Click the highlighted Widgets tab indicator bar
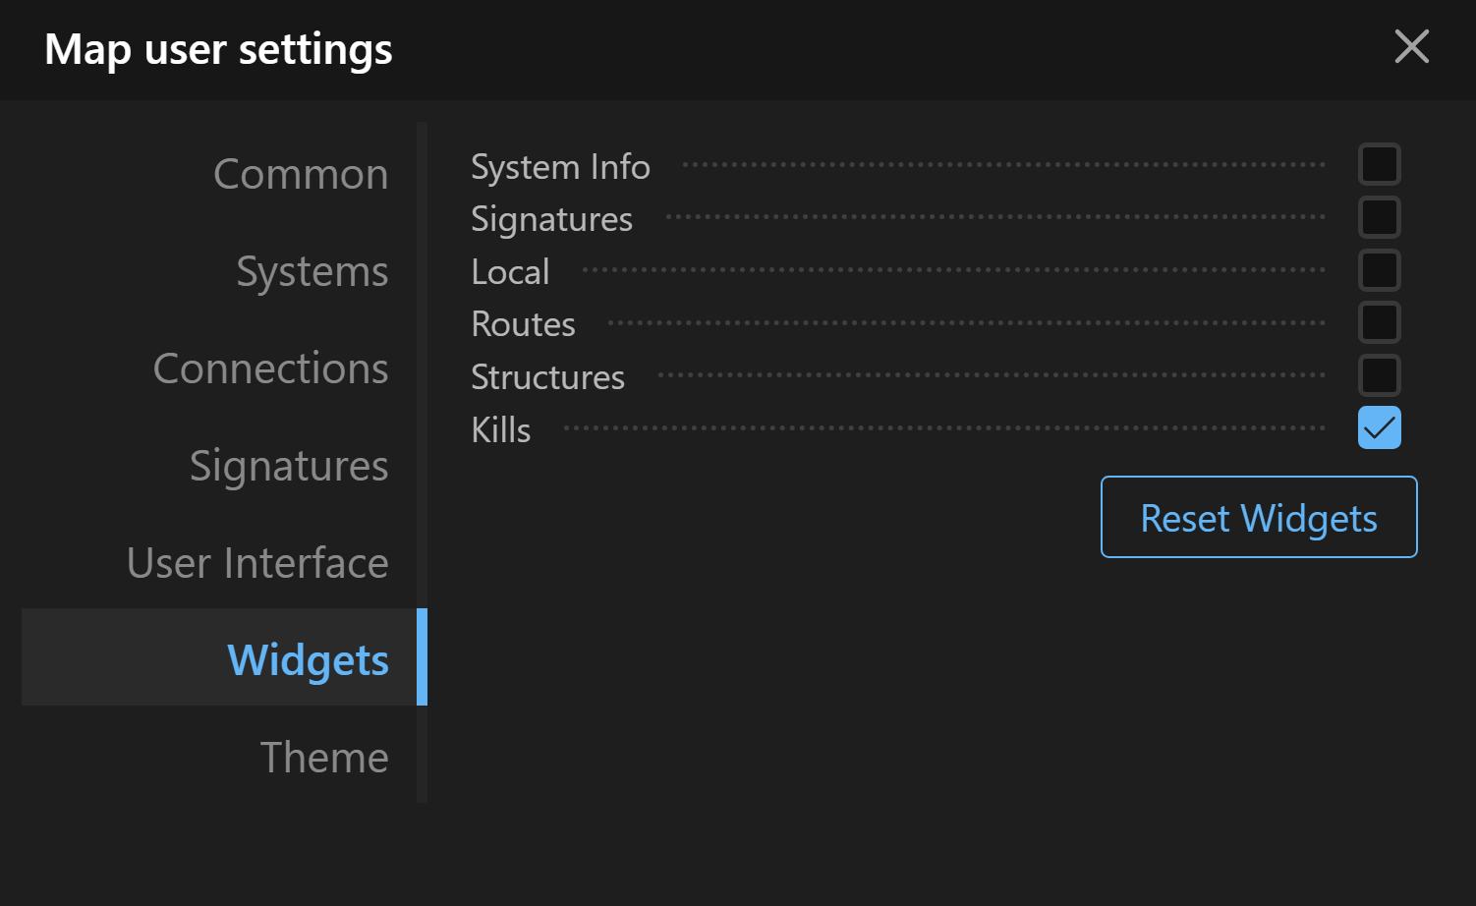Screen dimensions: 1476x906 [x=424, y=656]
